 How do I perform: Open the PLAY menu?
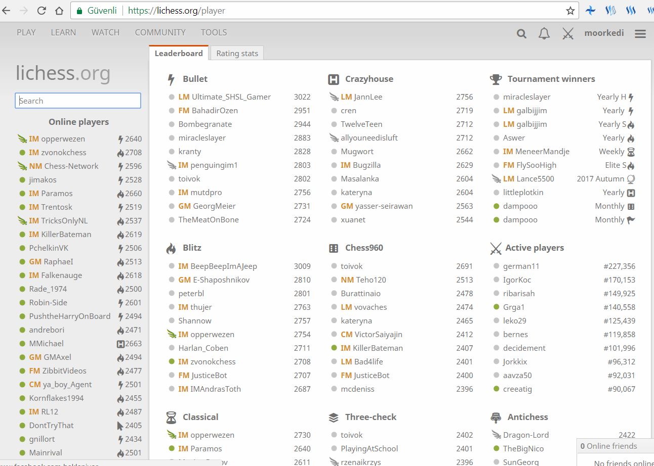26,32
